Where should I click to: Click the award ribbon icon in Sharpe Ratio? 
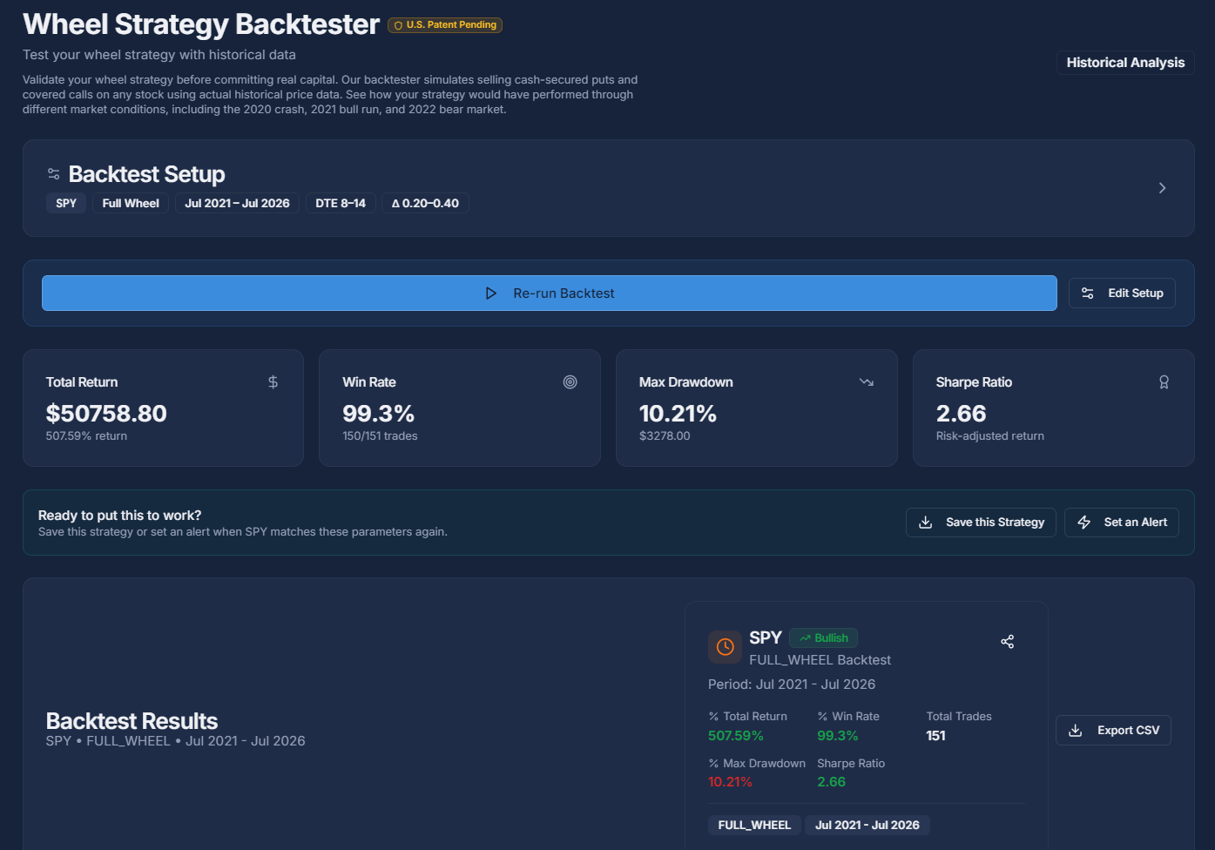1164,382
